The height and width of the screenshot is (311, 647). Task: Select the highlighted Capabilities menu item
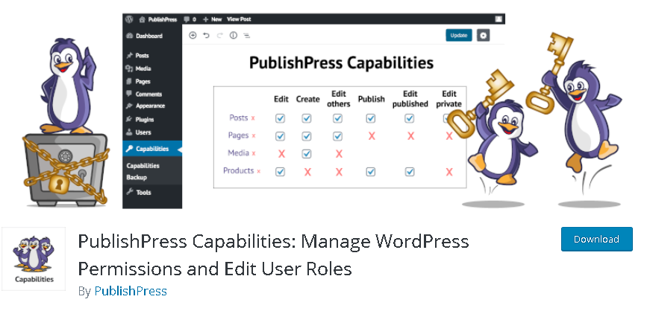pyautogui.click(x=152, y=149)
